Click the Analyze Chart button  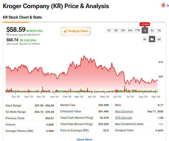click(x=76, y=31)
